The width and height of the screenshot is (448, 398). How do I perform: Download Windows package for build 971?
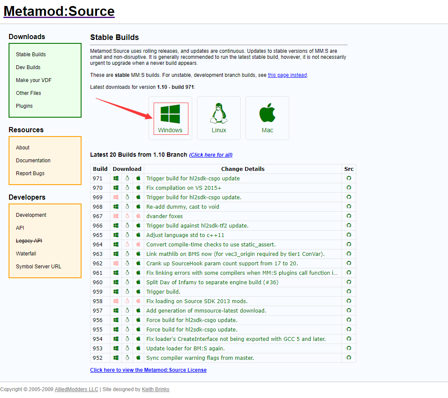116,178
